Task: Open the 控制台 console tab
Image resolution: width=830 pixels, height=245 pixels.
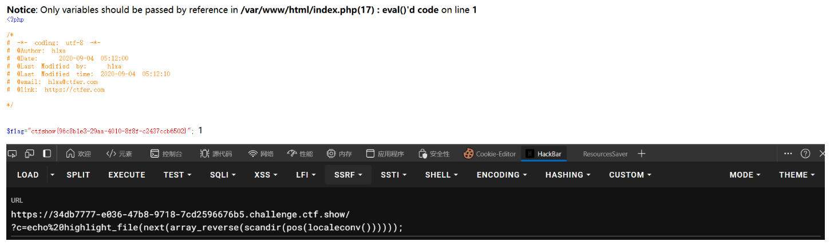Action: [166, 154]
